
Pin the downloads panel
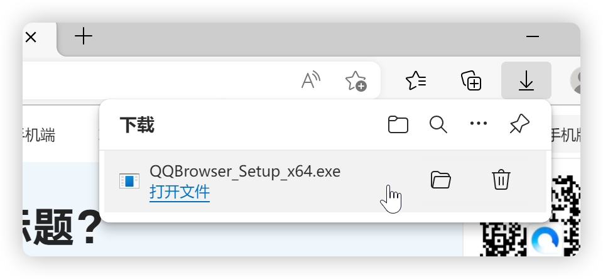(x=519, y=124)
